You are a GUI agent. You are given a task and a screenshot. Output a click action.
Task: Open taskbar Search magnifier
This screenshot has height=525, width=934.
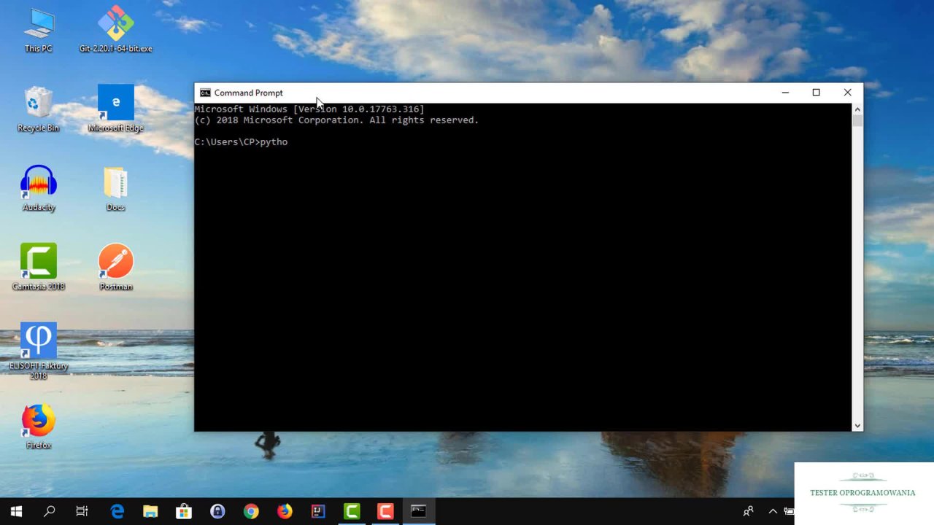click(x=49, y=511)
